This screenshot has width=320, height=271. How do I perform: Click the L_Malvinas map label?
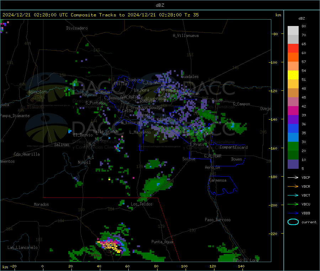pyautogui.click(x=140, y=132)
